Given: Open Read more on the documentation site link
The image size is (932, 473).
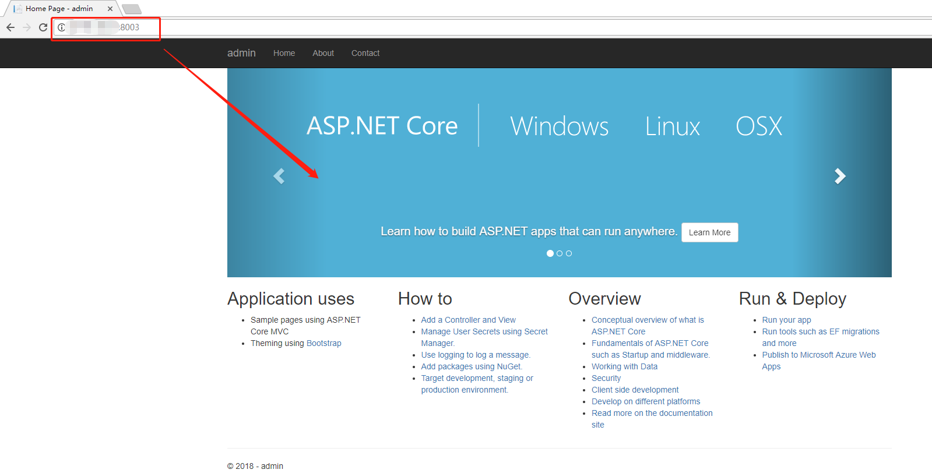Looking at the screenshot, I should coord(652,419).
